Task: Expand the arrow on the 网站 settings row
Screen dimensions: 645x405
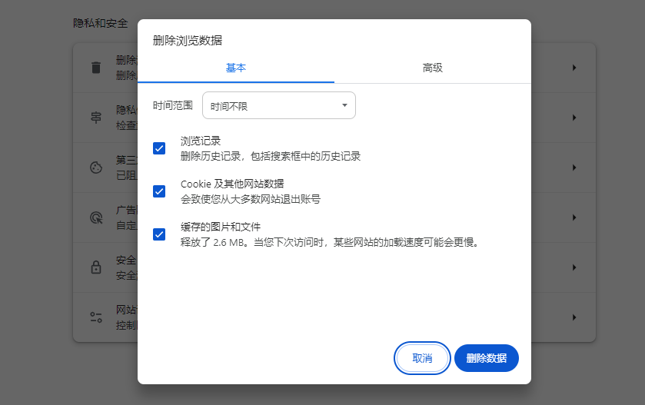Action: click(x=574, y=317)
